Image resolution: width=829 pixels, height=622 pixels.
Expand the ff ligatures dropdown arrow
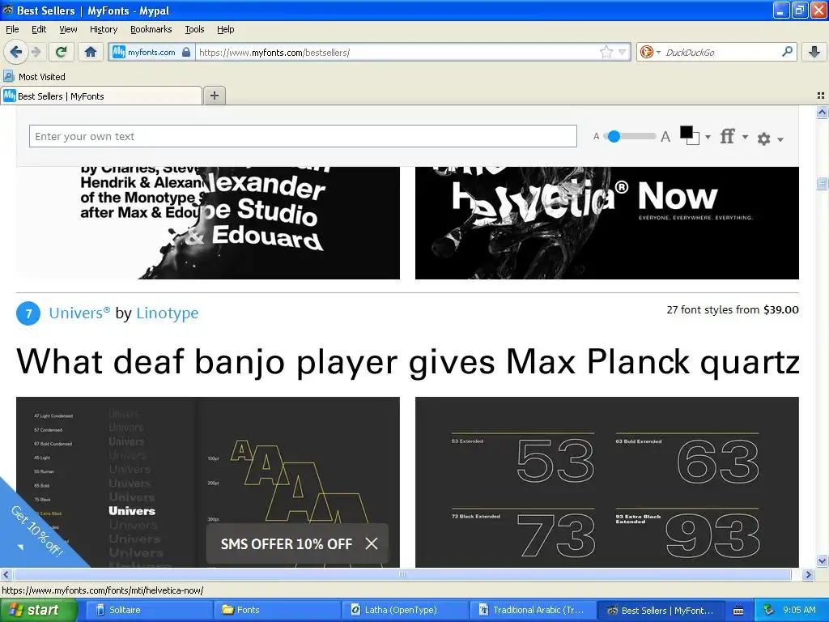(745, 137)
